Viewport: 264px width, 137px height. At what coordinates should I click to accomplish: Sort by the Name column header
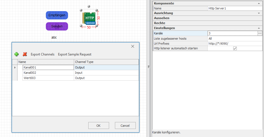pos(46,62)
